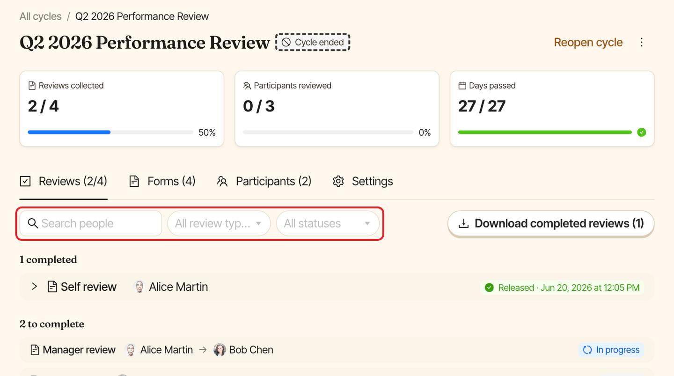
Task: Click the download arrow icon
Action: click(463, 224)
